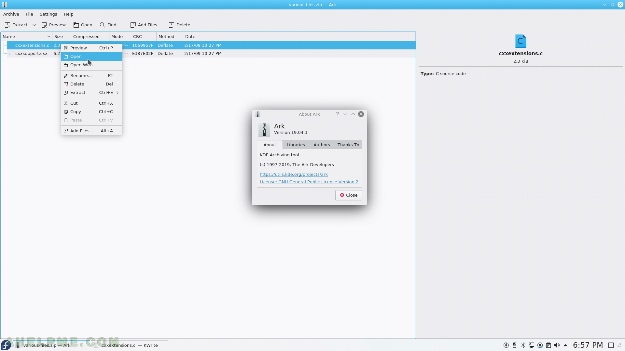Click the notifications count tray icon
The width and height of the screenshot is (625, 351).
[506, 345]
